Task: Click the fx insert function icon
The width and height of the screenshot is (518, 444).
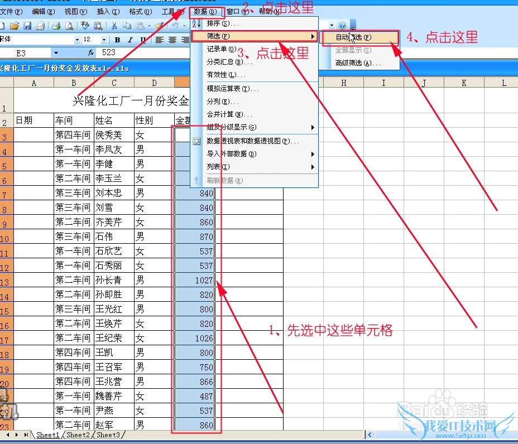Action: pos(91,52)
